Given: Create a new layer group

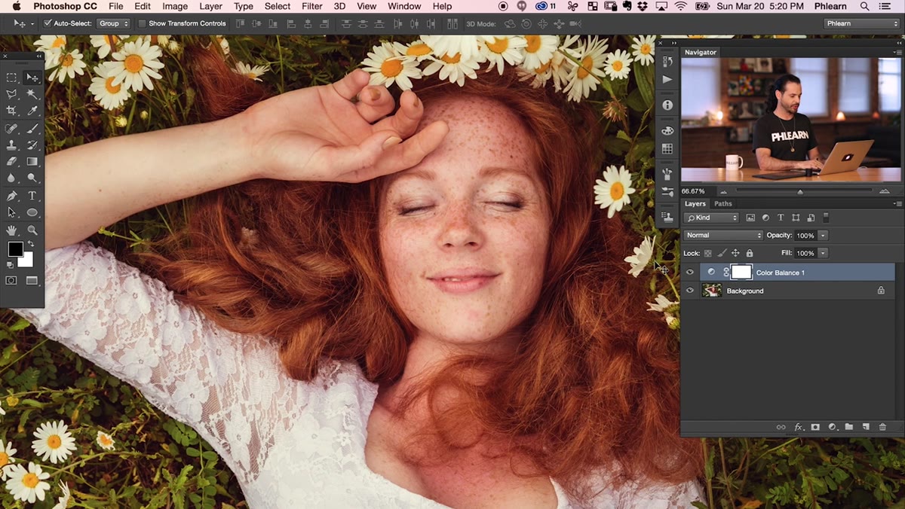Looking at the screenshot, I should pyautogui.click(x=849, y=427).
